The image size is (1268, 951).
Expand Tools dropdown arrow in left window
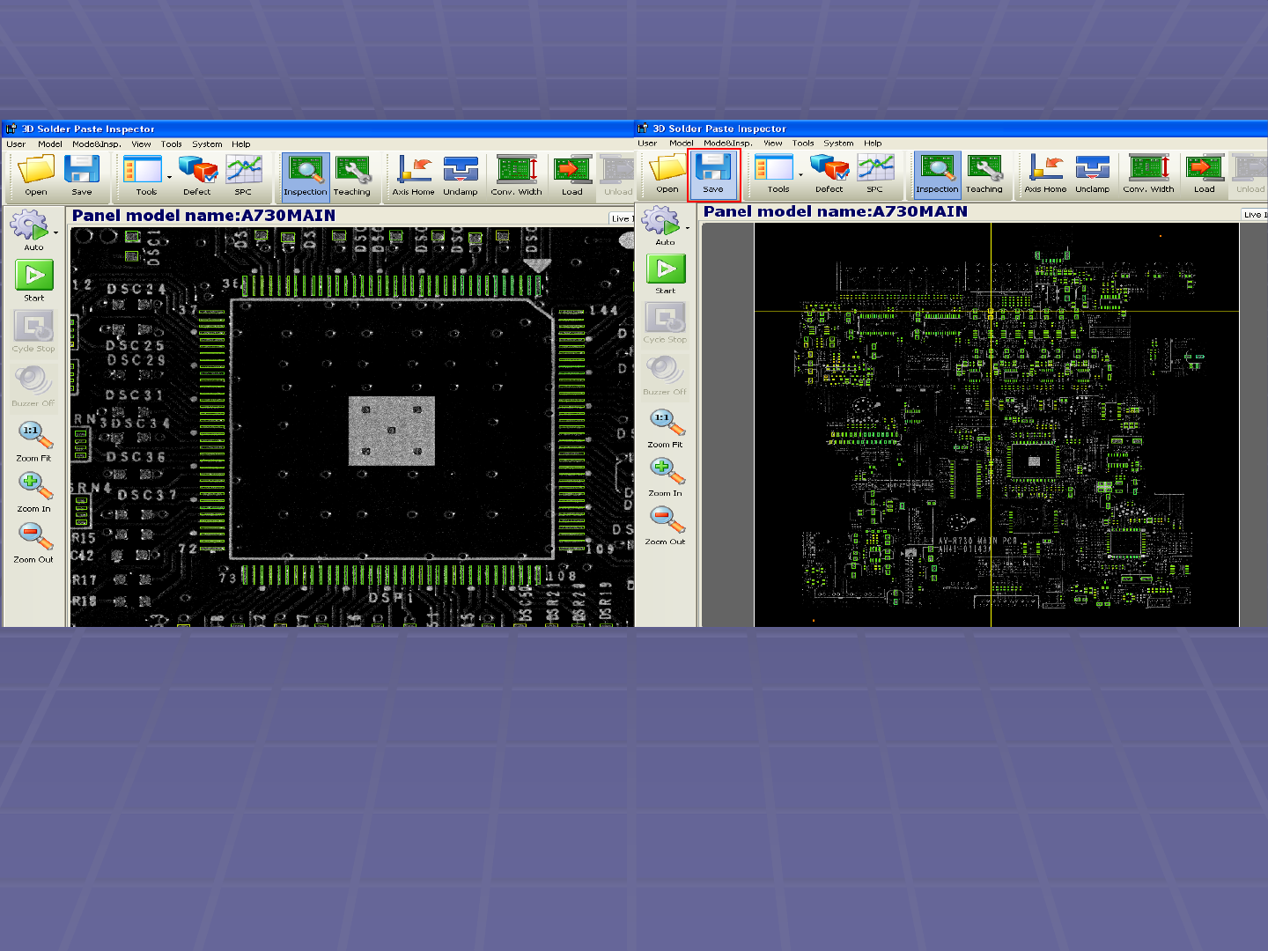tap(169, 177)
